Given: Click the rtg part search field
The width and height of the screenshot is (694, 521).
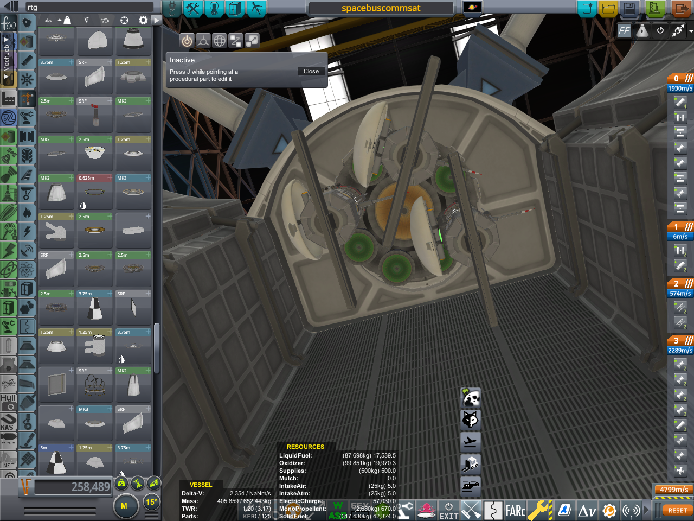Looking at the screenshot, I should pyautogui.click(x=89, y=7).
